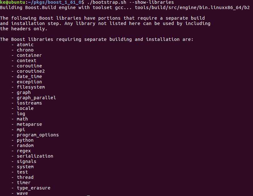Click the 'type_erasure' library entry
Screen dimensions: 253x196
coord(33,188)
